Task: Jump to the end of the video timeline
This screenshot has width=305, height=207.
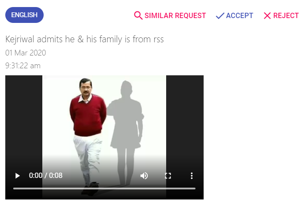Action: tap(195, 189)
